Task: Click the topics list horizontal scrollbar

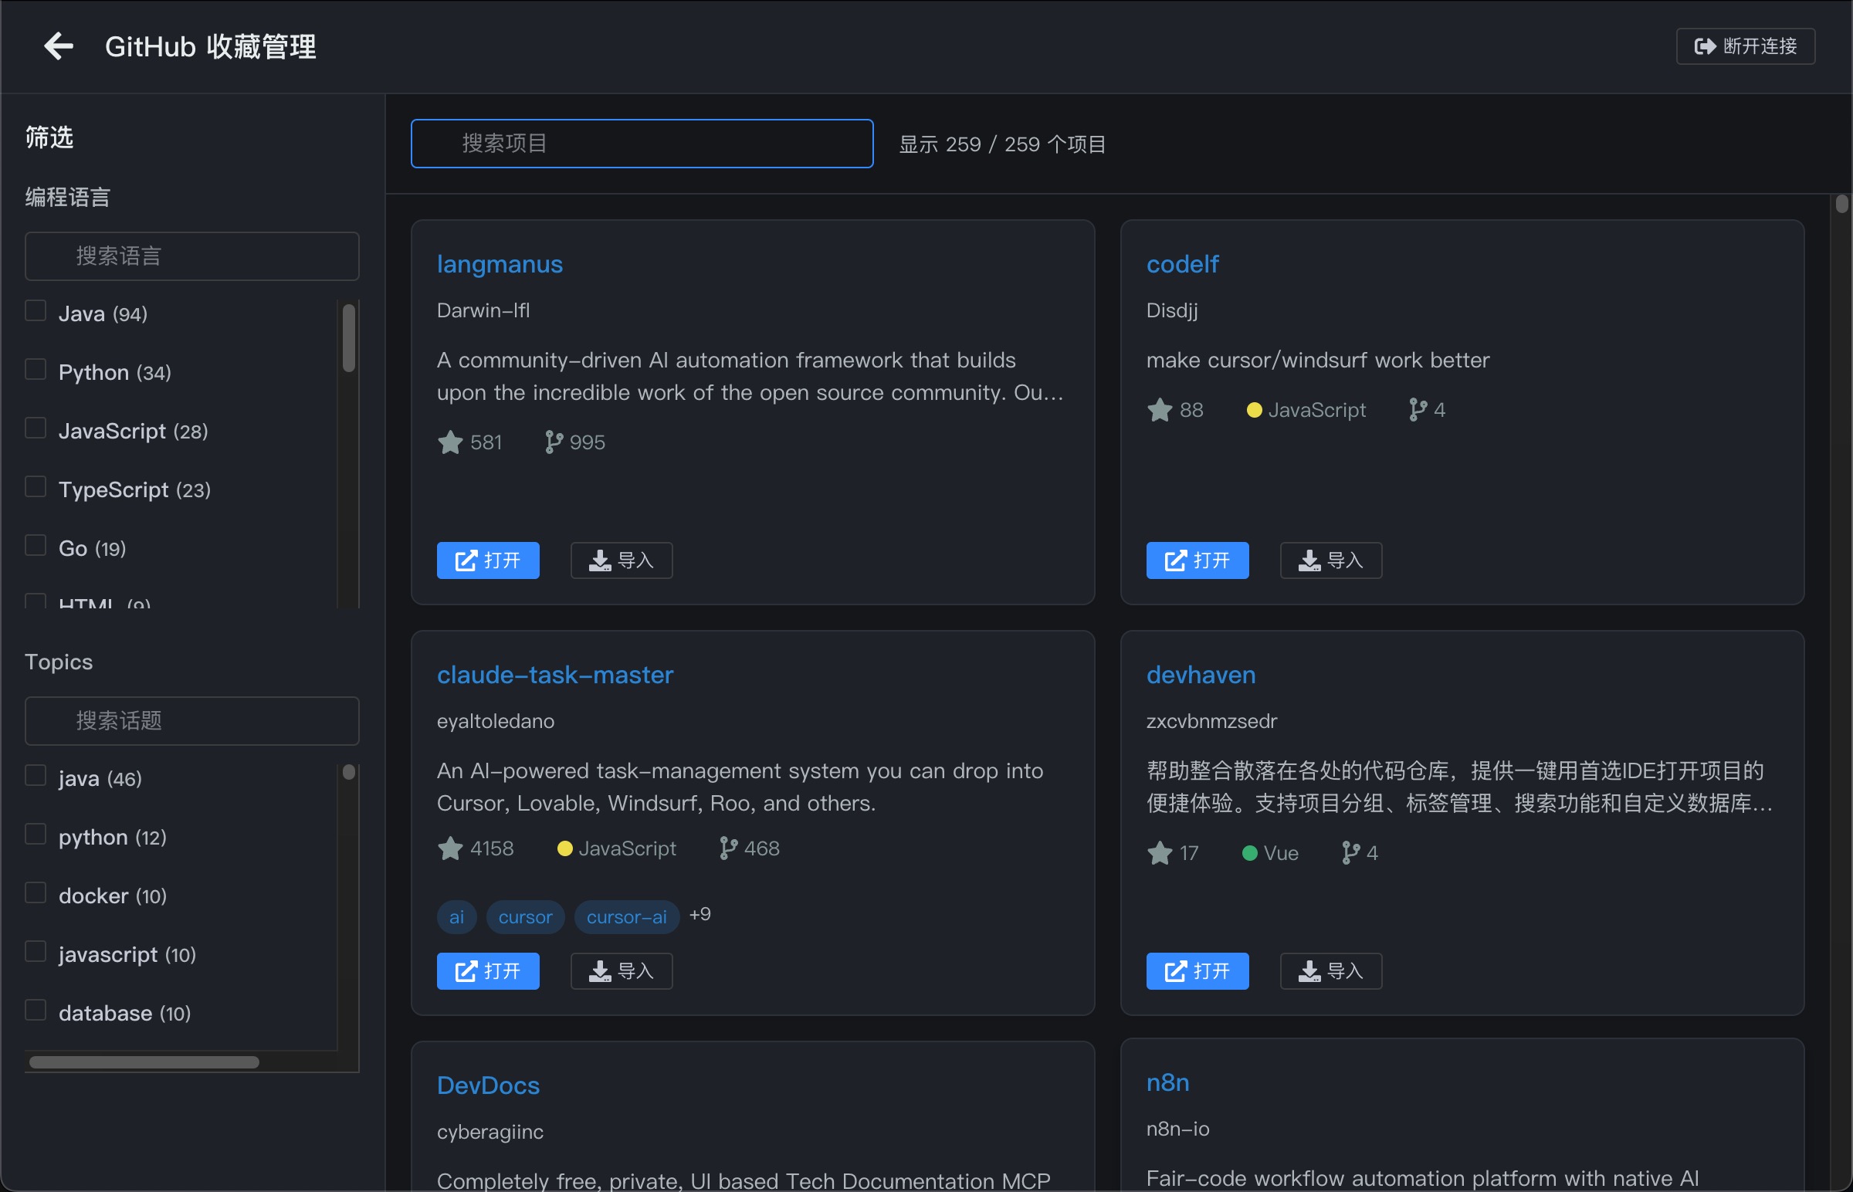Action: coord(144,1063)
